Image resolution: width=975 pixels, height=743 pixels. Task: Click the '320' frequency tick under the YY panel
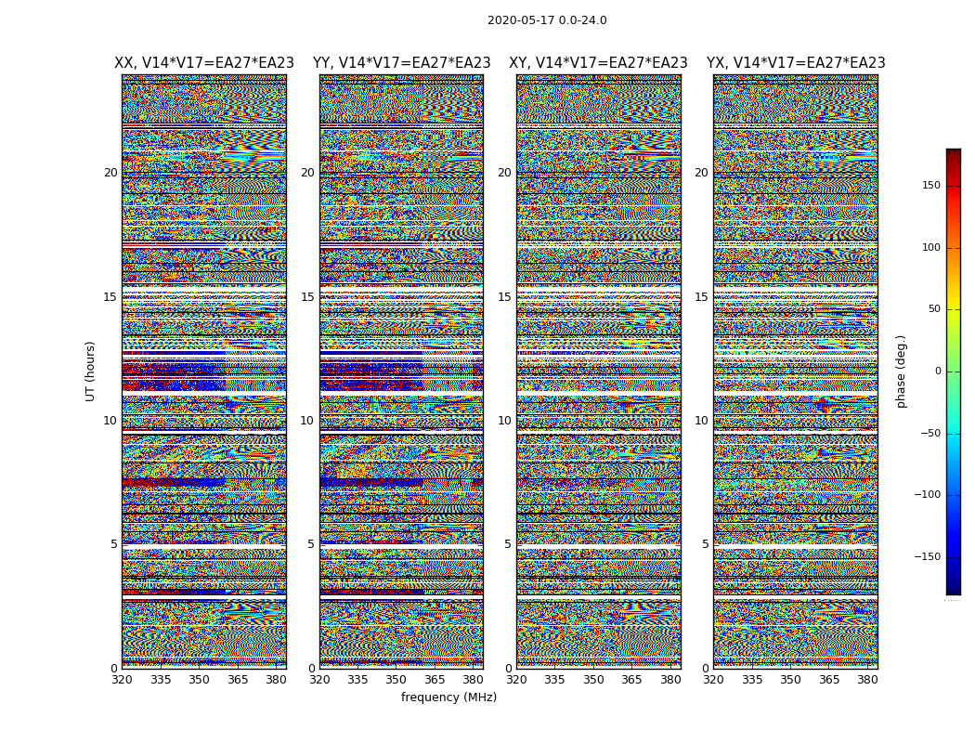319,680
